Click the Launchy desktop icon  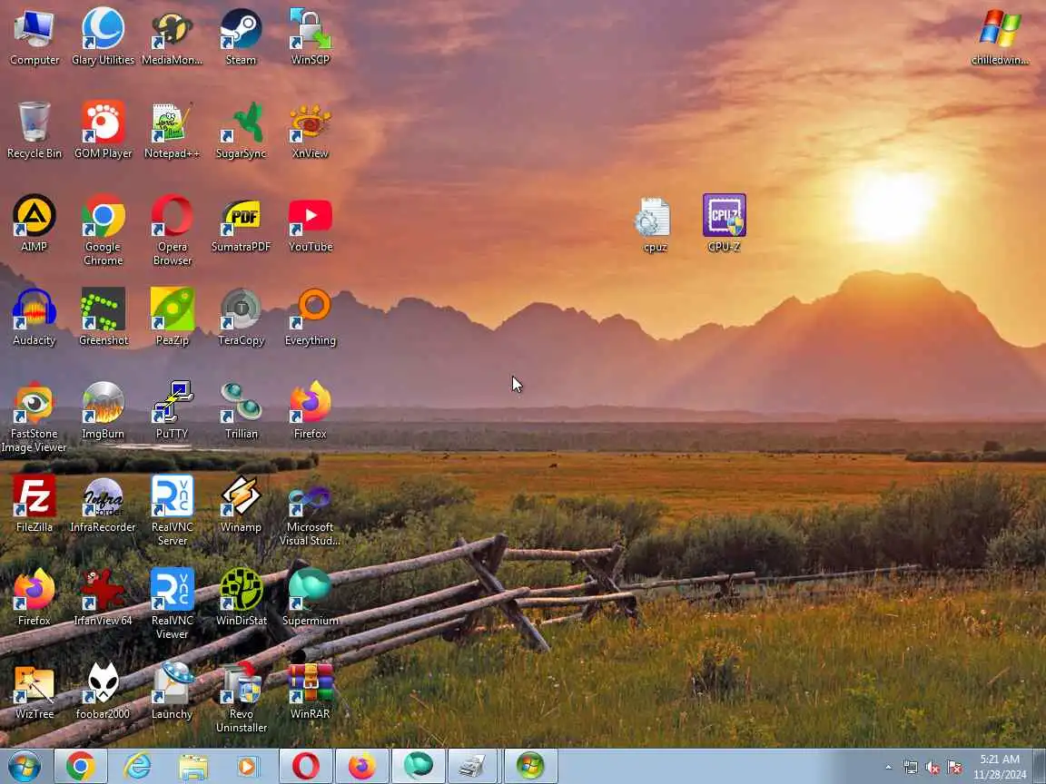pos(173,691)
